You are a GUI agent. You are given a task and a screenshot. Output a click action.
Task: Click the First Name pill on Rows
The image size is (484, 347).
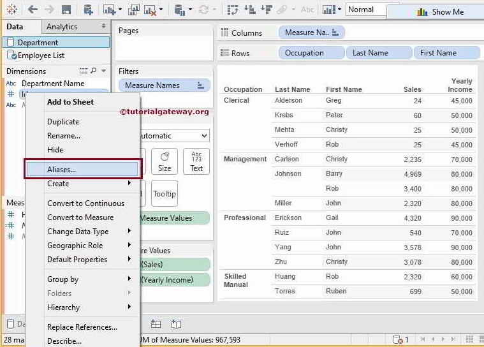(446, 53)
